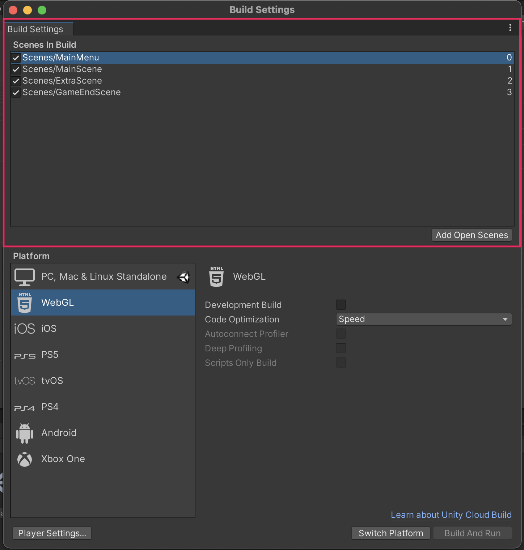Select the iOS platform icon

[x=25, y=329]
